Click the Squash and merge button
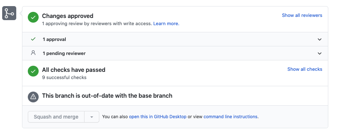This screenshot has height=134, width=342. (56, 117)
